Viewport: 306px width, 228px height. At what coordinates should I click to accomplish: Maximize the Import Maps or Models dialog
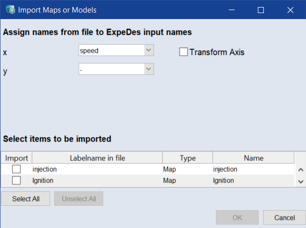(261, 10)
